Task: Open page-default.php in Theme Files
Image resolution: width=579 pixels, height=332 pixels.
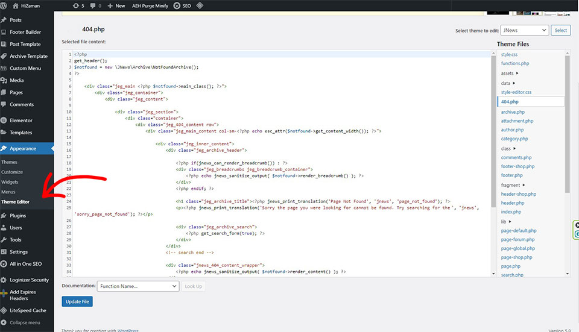Action: pos(519,231)
